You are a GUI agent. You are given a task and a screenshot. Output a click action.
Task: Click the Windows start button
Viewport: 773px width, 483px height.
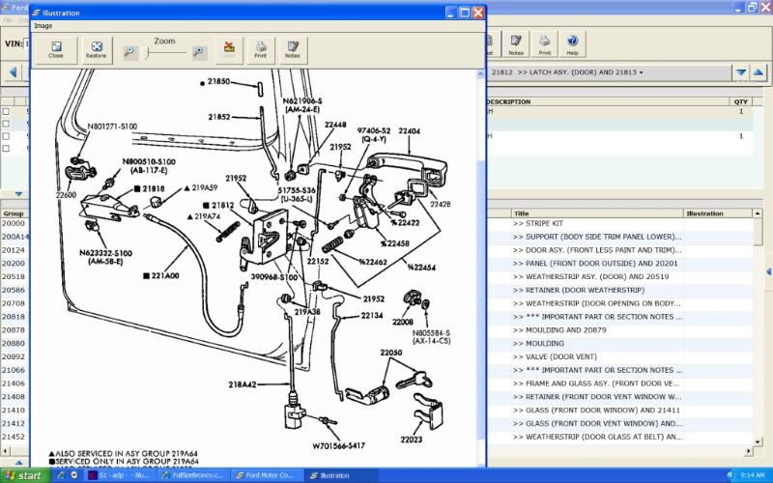[23, 475]
